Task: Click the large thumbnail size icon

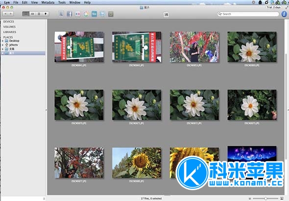Action: pos(282,199)
